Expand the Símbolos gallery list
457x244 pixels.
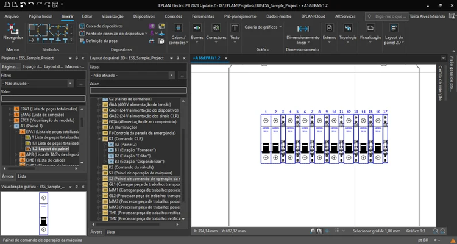pyautogui.click(x=71, y=40)
